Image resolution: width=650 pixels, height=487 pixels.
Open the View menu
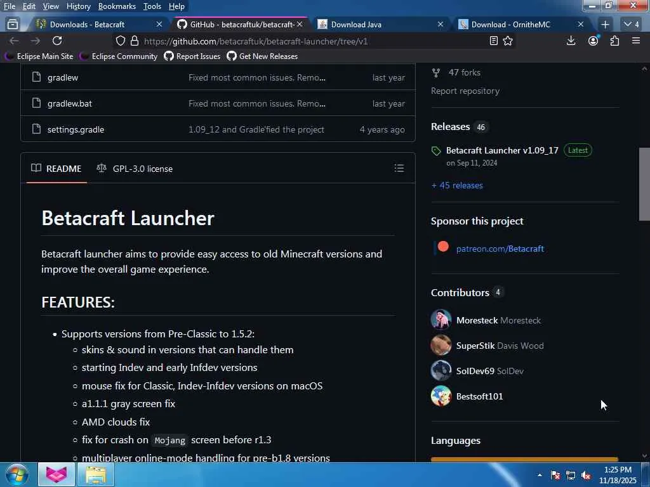point(51,6)
